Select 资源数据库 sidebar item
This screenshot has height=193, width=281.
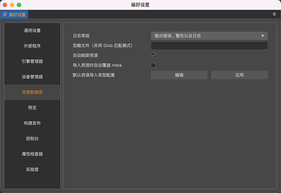32,92
